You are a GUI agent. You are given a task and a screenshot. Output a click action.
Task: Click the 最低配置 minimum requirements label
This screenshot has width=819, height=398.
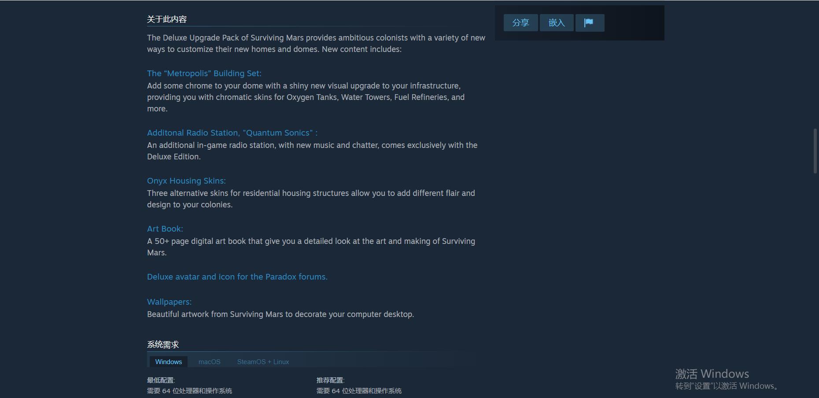(x=161, y=380)
